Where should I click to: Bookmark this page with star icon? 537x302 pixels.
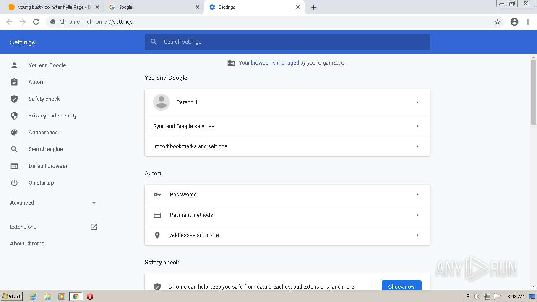pyautogui.click(x=498, y=22)
